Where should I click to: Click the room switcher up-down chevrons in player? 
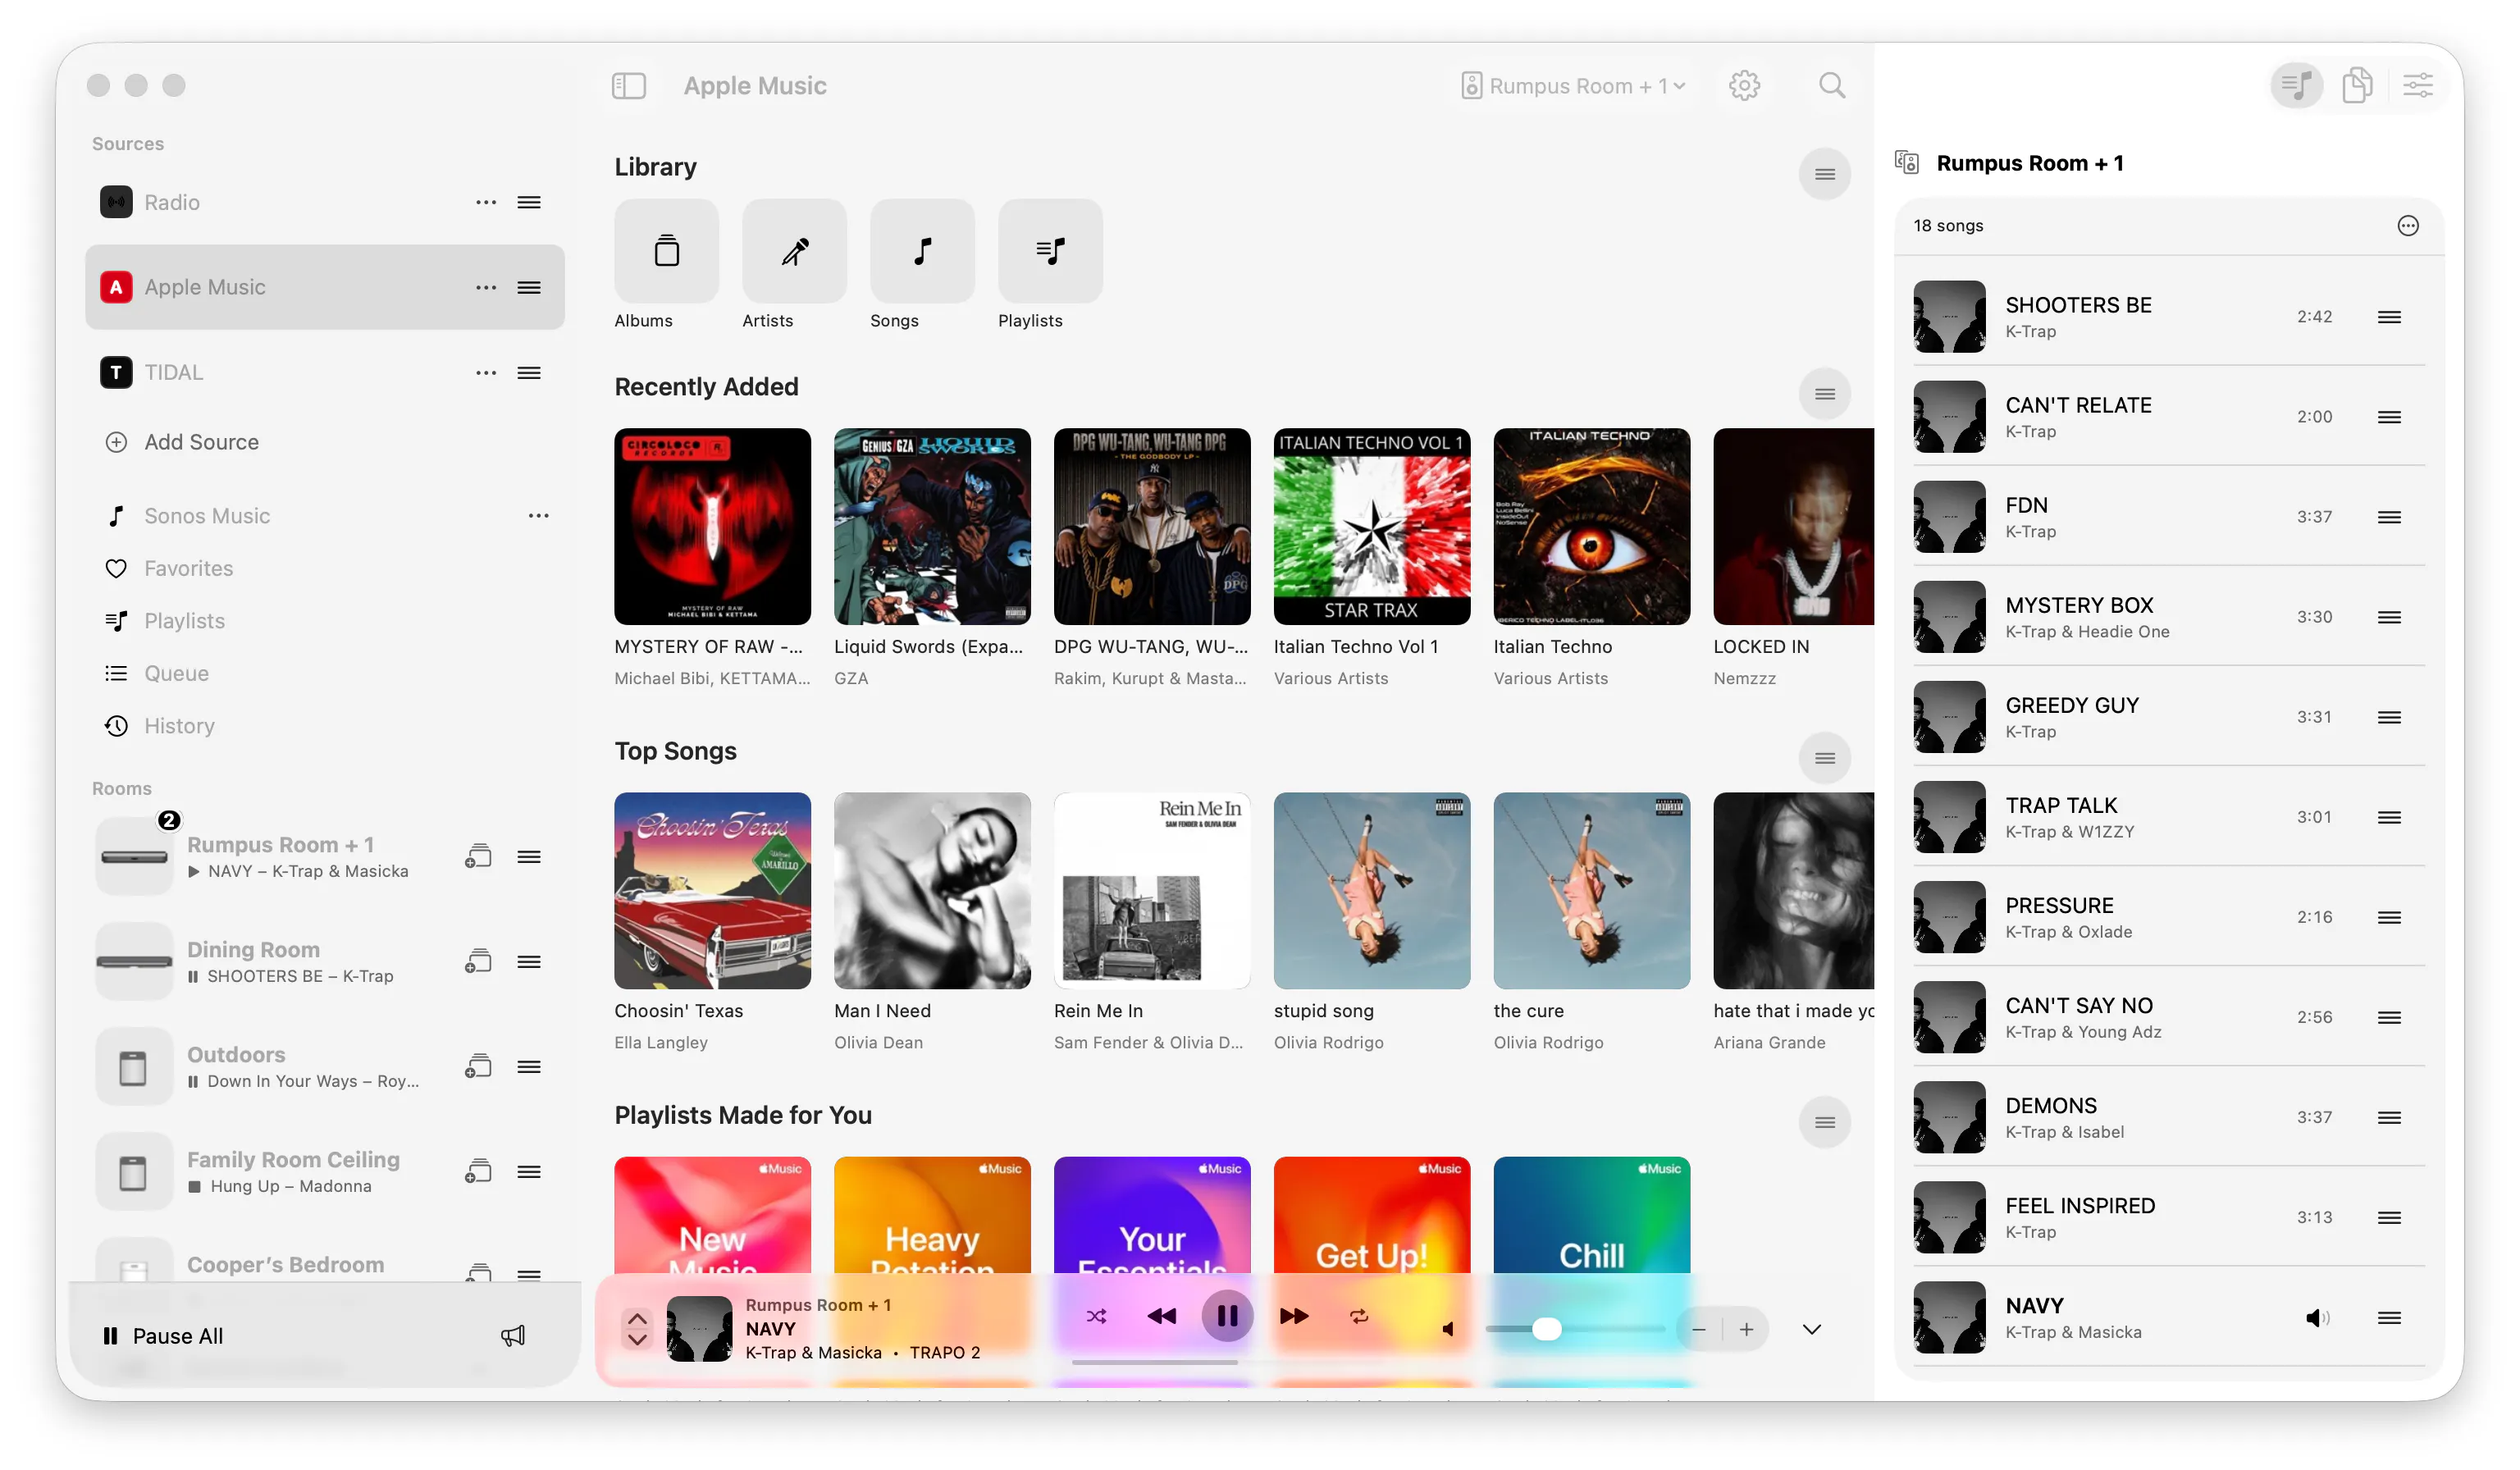click(x=637, y=1329)
